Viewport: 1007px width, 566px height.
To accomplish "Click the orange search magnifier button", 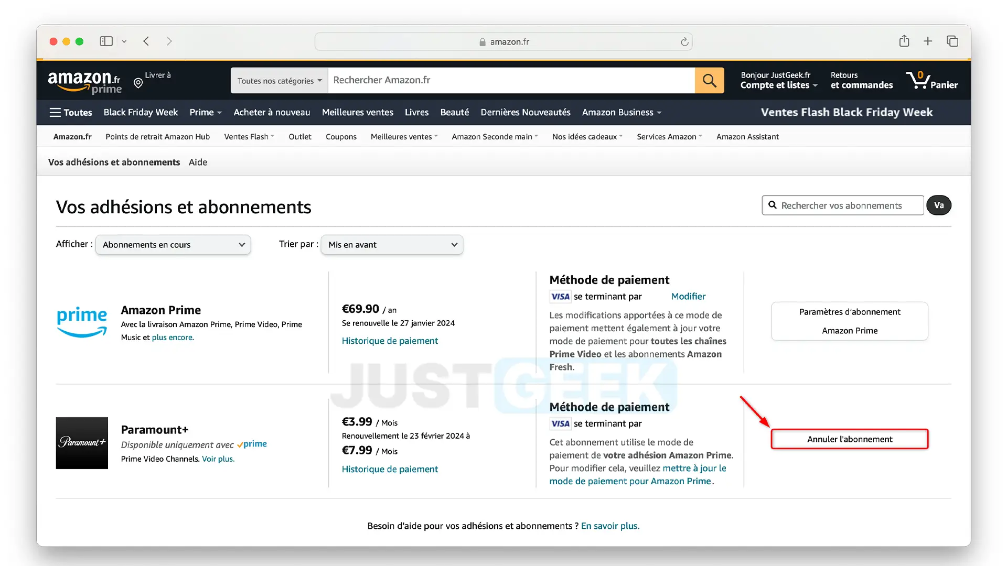I will (x=709, y=80).
